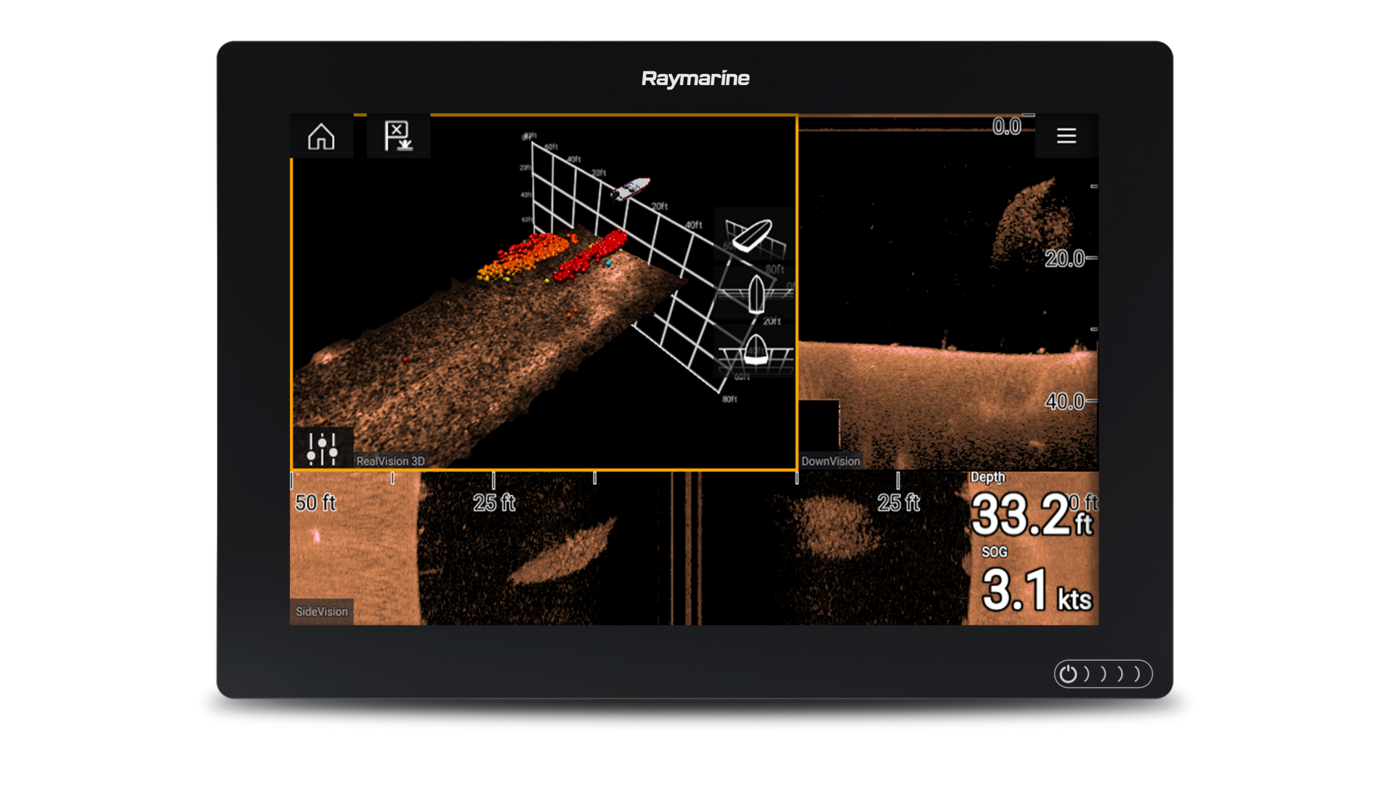The height and width of the screenshot is (785, 1395).
Task: Tap the 20.0 depth scale marker
Action: coord(1064,259)
